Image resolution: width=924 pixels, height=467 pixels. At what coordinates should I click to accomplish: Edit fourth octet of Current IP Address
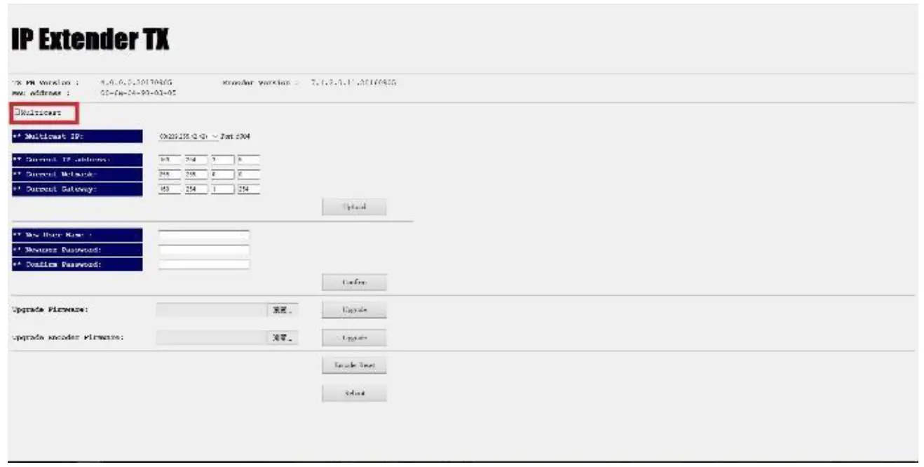point(248,160)
